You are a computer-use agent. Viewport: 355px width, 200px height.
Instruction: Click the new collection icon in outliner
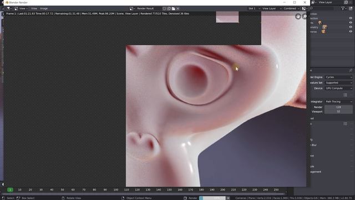tap(351, 8)
